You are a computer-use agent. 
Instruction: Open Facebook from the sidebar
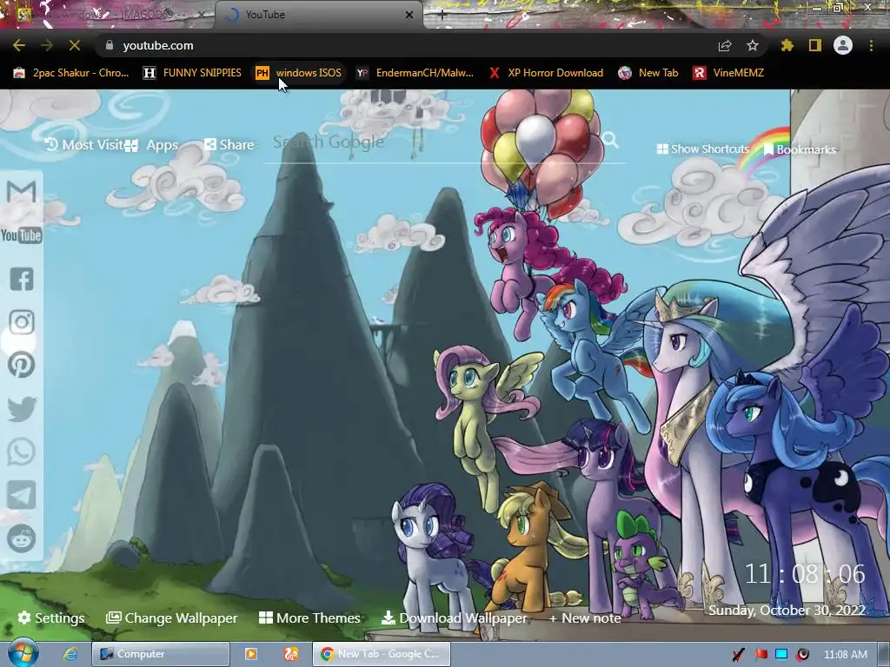click(22, 279)
